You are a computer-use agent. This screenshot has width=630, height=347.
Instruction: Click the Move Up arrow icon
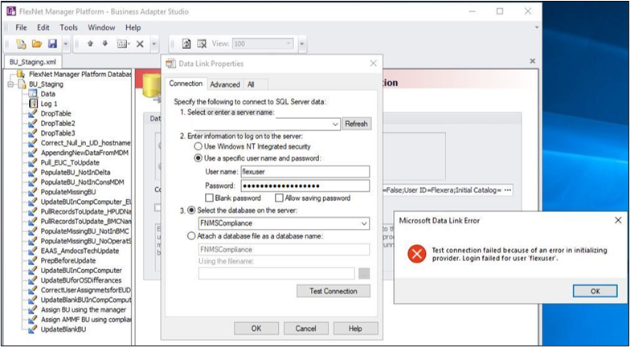tap(91, 43)
